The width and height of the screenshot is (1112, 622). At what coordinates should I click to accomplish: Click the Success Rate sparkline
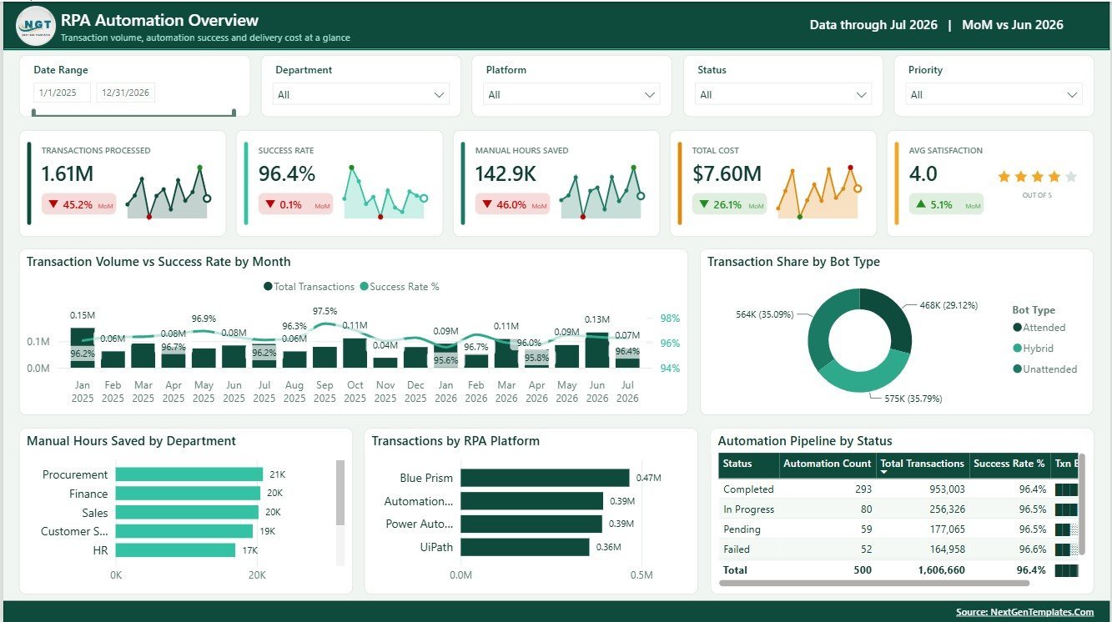(385, 193)
